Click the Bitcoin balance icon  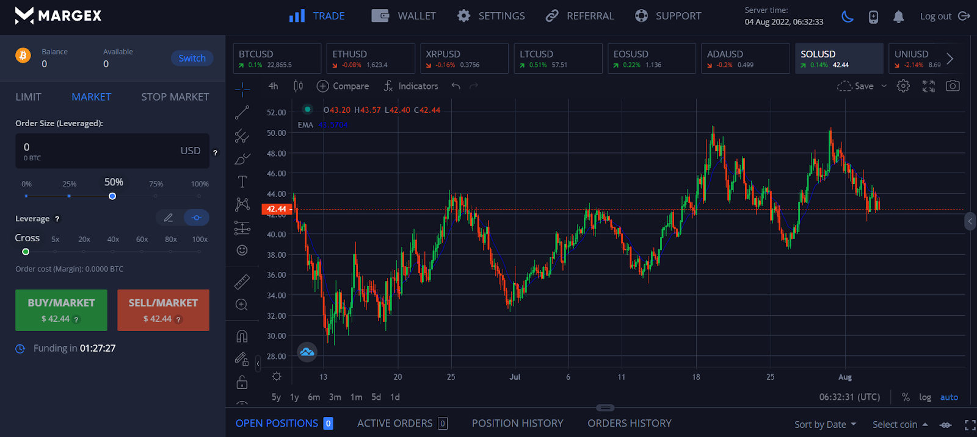(23, 56)
